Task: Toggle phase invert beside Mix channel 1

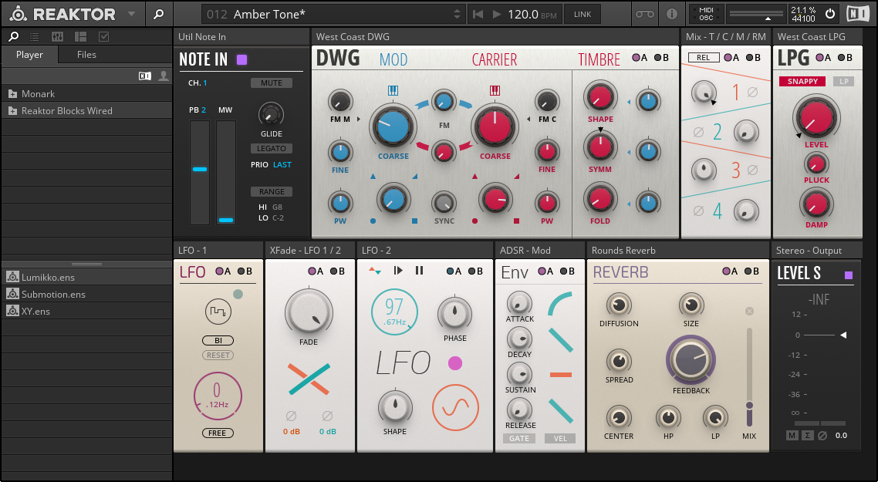Action: click(752, 92)
